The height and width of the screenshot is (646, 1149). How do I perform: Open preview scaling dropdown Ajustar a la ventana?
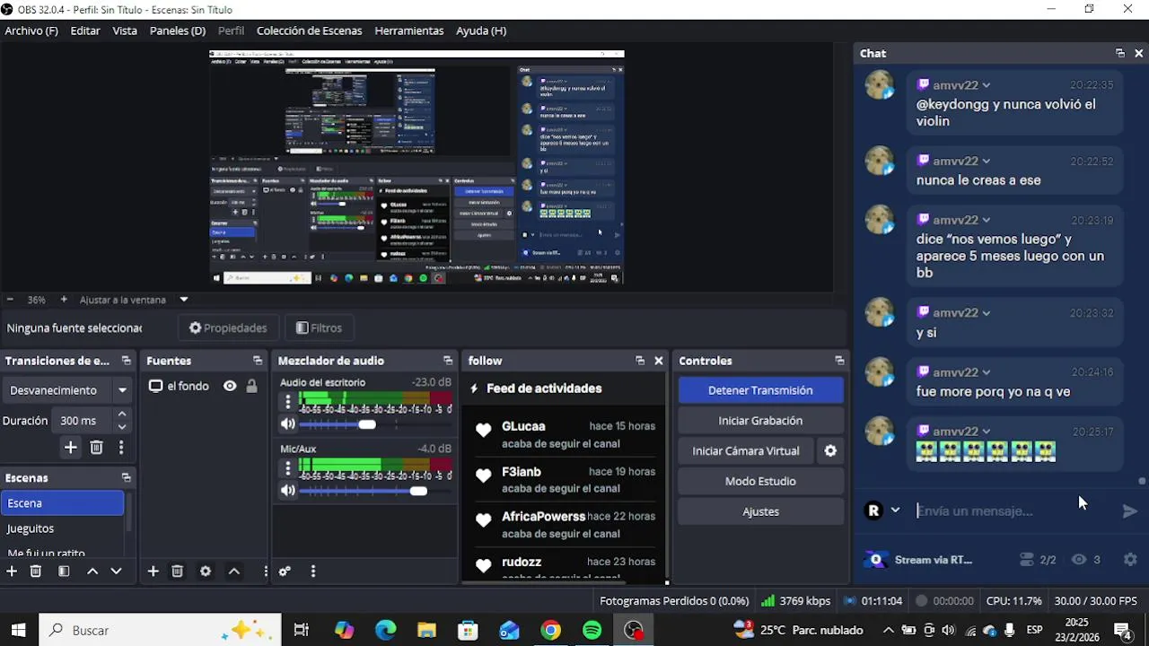pos(183,300)
